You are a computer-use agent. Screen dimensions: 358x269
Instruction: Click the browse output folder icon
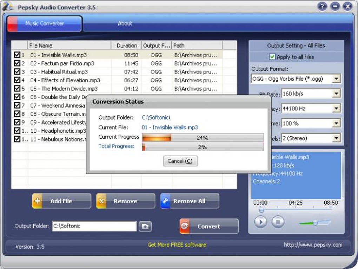click(145, 226)
